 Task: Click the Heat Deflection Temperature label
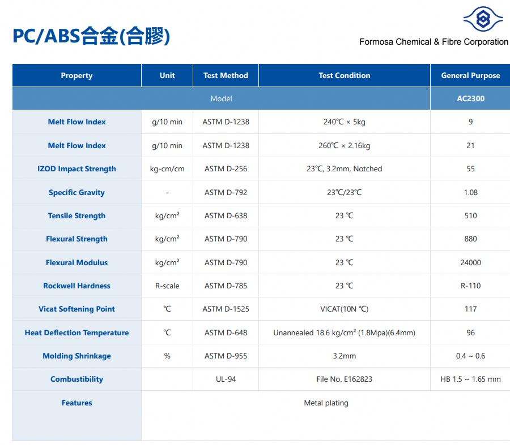coord(76,332)
